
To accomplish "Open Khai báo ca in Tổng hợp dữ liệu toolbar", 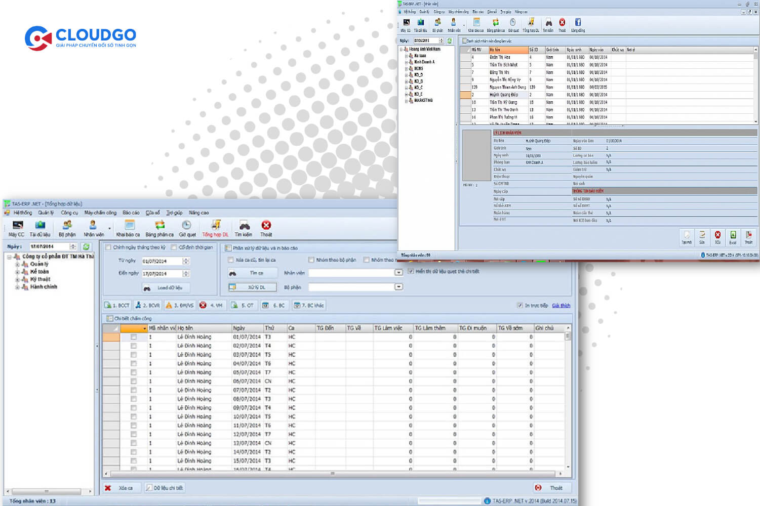I will [128, 228].
